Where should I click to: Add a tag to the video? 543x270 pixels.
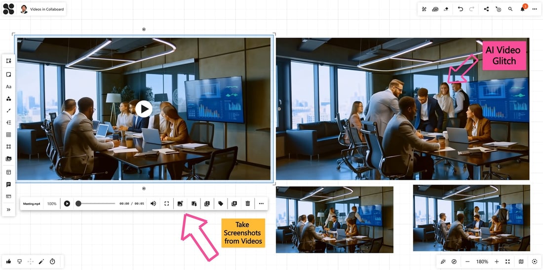(221, 203)
